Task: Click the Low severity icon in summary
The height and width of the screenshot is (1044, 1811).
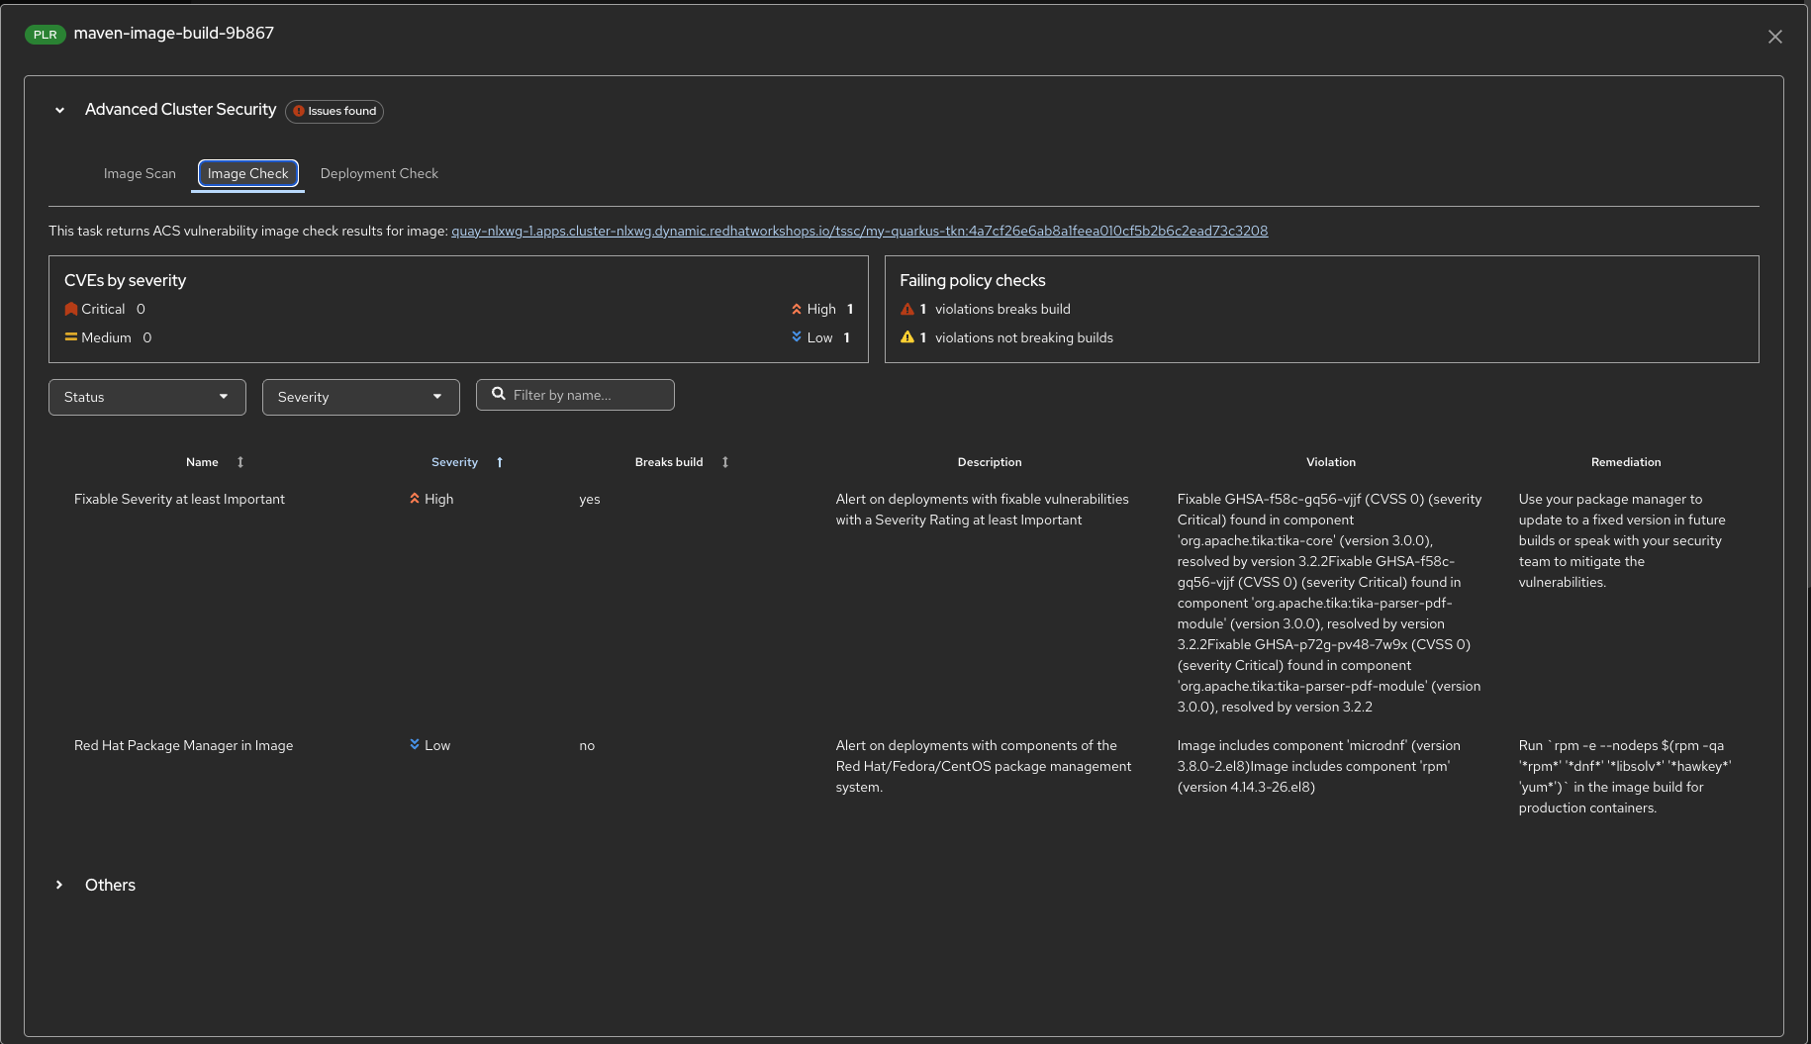Action: click(797, 337)
